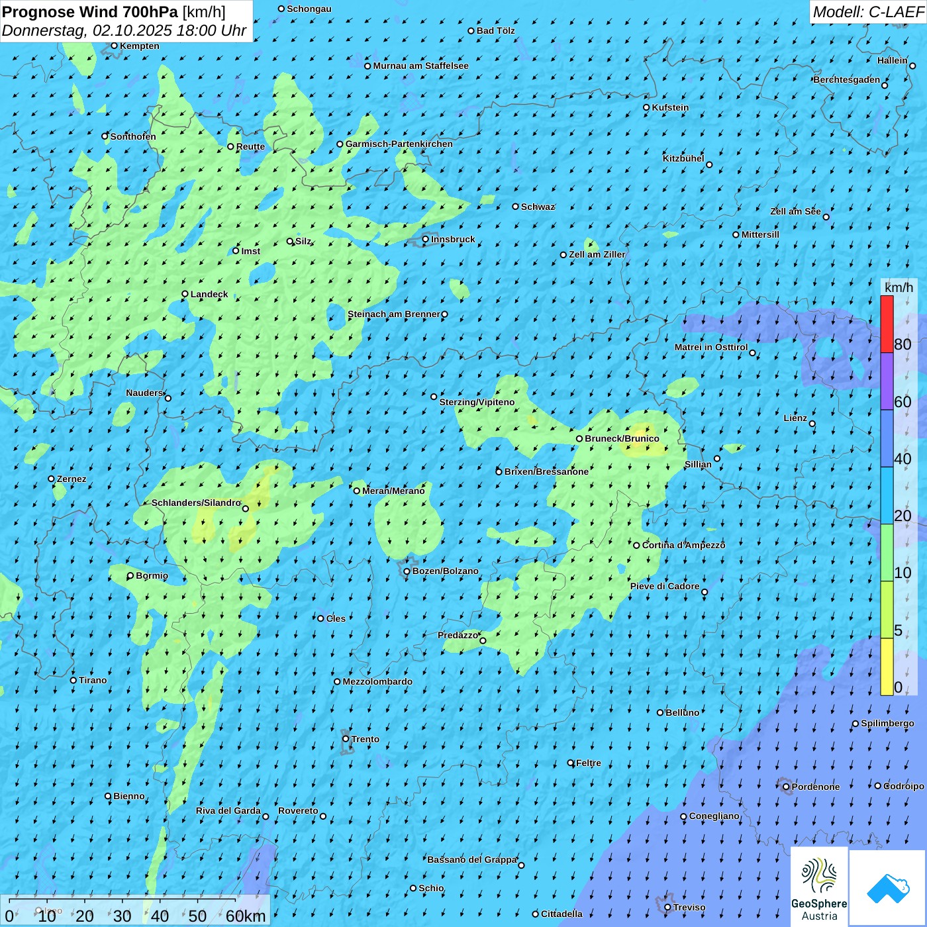Click the Kufstein city marker dot
927x927 pixels.
click(x=646, y=107)
